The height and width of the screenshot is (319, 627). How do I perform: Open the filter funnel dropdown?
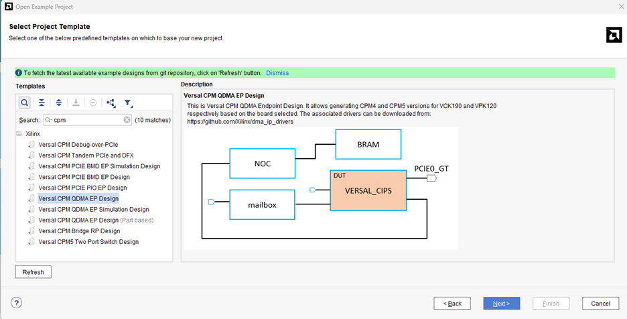point(129,103)
